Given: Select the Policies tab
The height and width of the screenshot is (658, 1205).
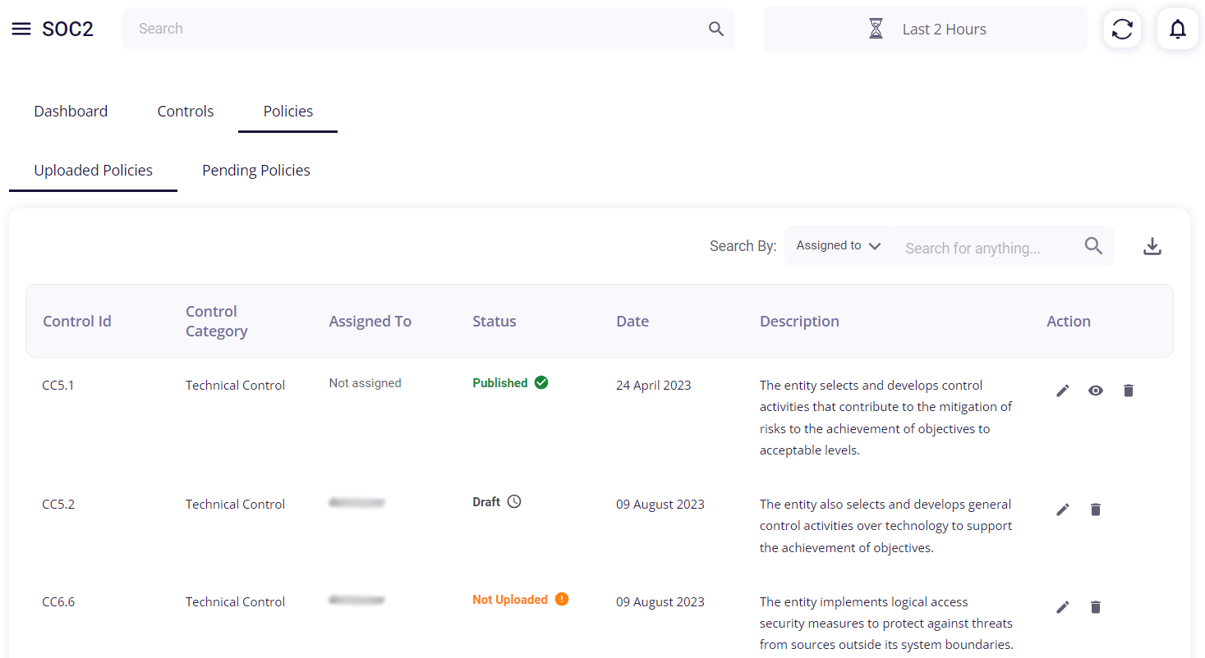Looking at the screenshot, I should (288, 112).
